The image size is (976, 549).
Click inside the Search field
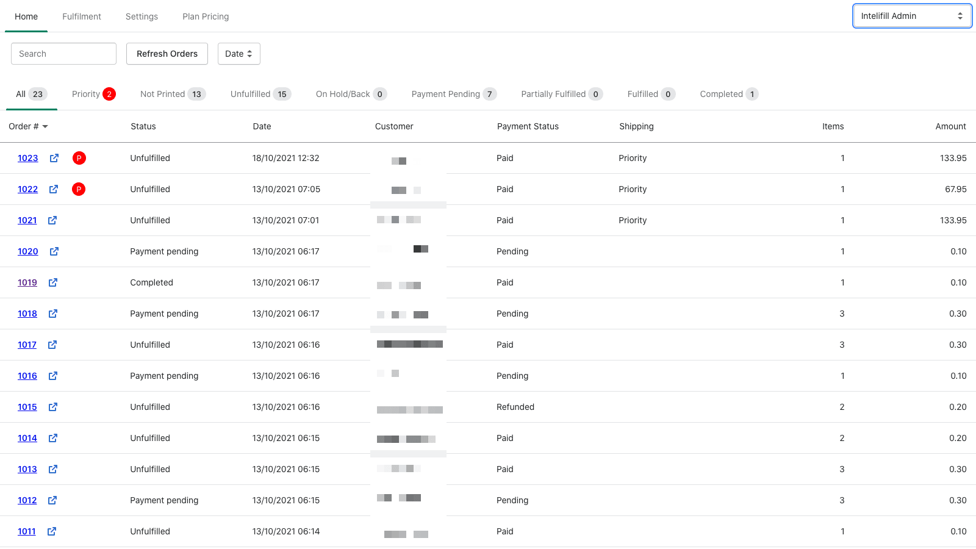63,54
